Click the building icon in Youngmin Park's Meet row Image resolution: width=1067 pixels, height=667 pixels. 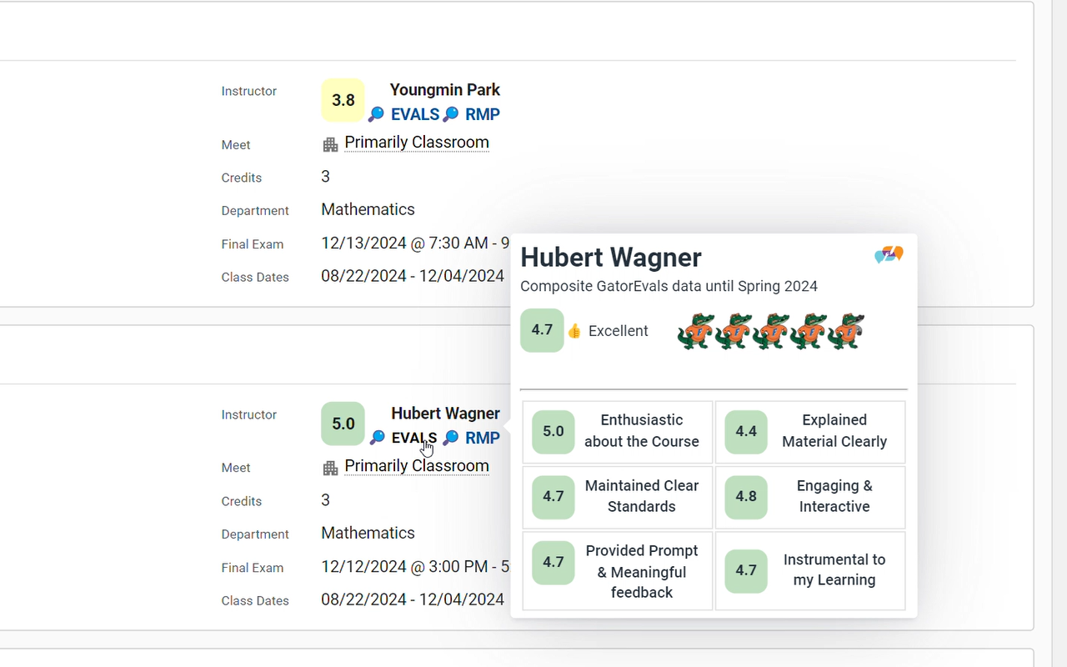(330, 144)
